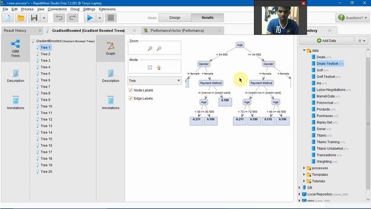Open the Connections menu
This screenshot has height=209, width=371.
point(57,9)
